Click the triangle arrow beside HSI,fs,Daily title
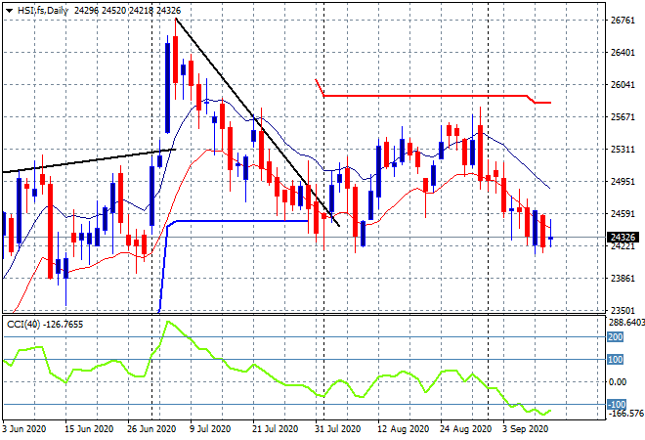This screenshot has width=645, height=440. (9, 11)
